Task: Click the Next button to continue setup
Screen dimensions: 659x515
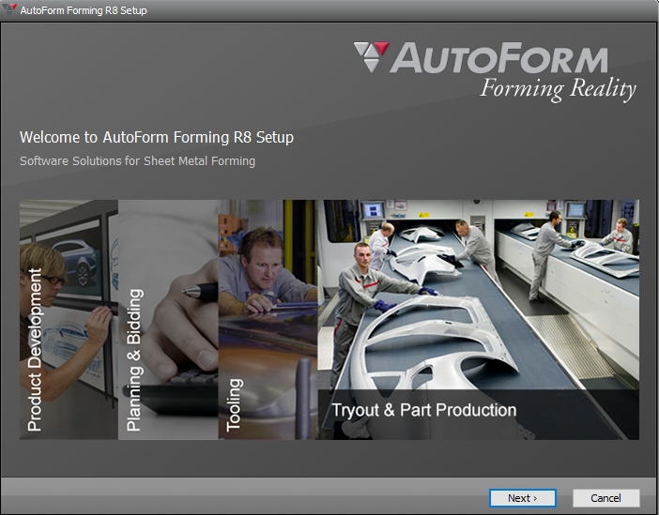Action: point(522,498)
